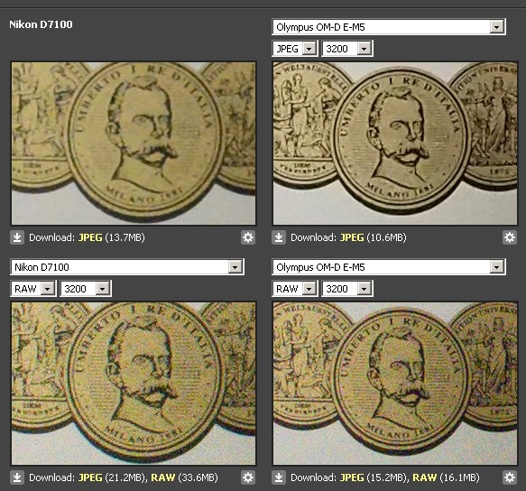
Task: Open settings gear under top-right Olympus image
Action: [510, 237]
